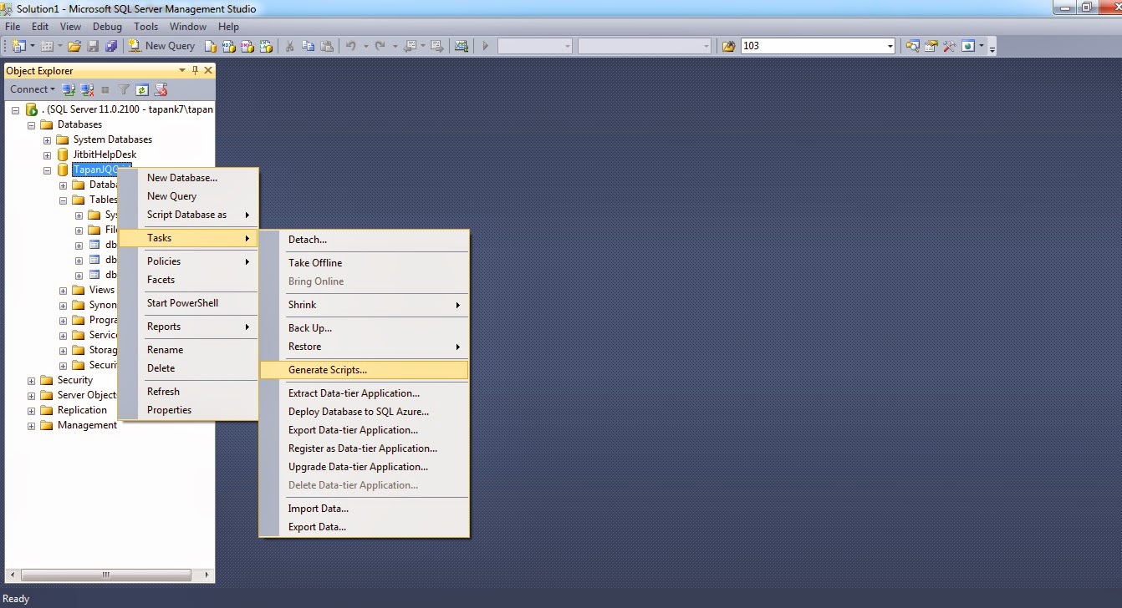Image resolution: width=1122 pixels, height=608 pixels.
Task: Collapse the server node (SQL Server 11.0.2100)
Action: 16,109
